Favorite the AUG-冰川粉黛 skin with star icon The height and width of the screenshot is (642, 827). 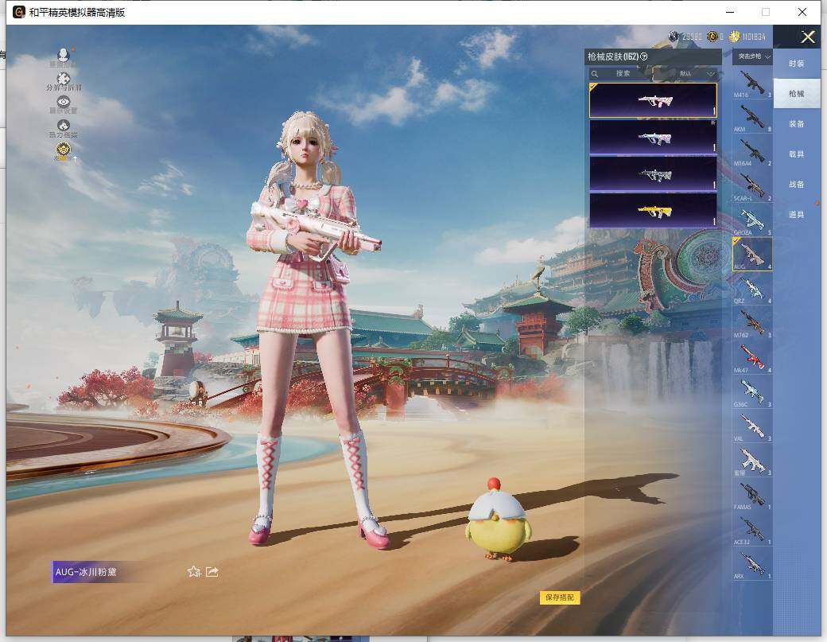[x=193, y=572]
